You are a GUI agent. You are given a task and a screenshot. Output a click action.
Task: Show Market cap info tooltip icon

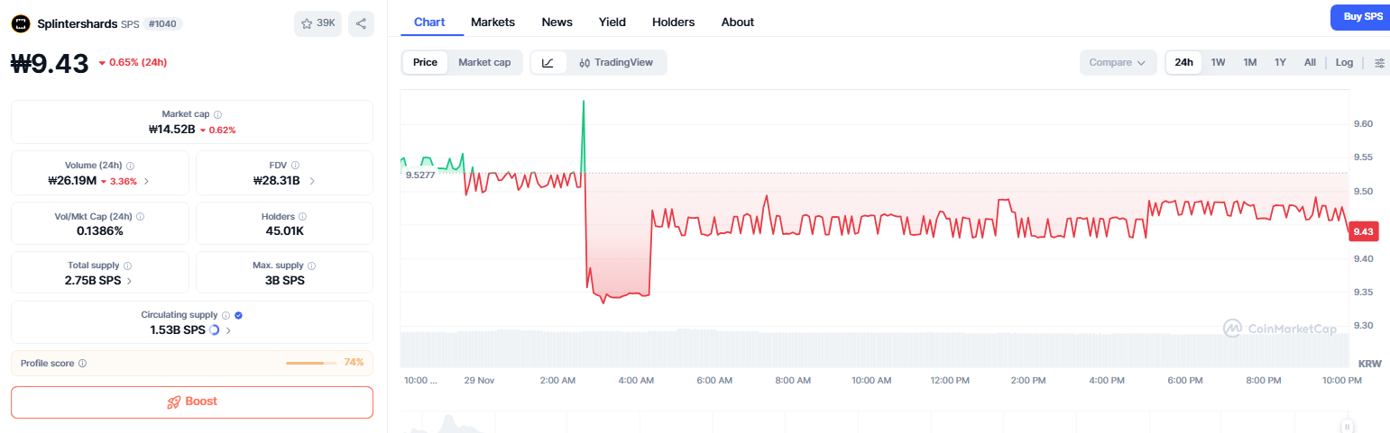(x=218, y=114)
